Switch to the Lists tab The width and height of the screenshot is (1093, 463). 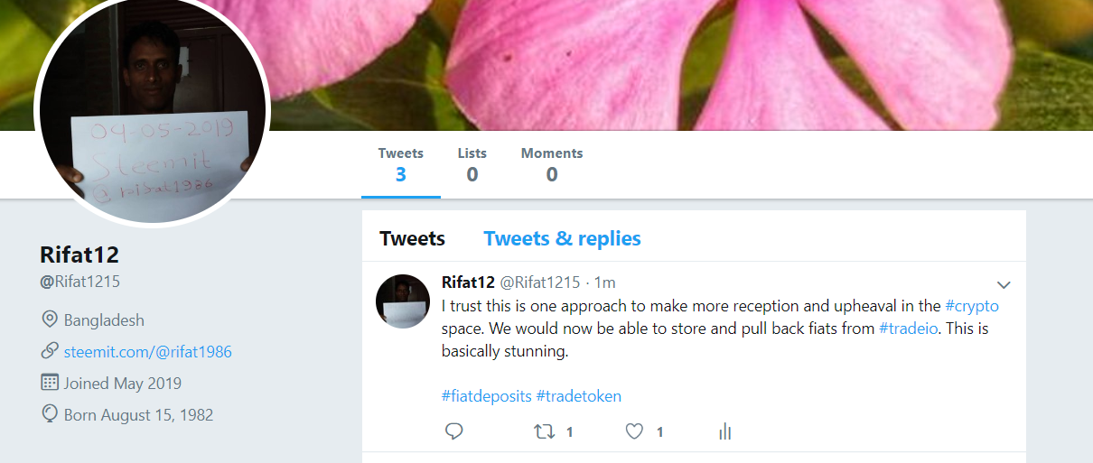pos(472,164)
